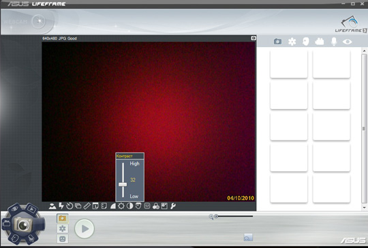
Task: Click the gallery scrollbar up arrow
Action: pos(364,50)
